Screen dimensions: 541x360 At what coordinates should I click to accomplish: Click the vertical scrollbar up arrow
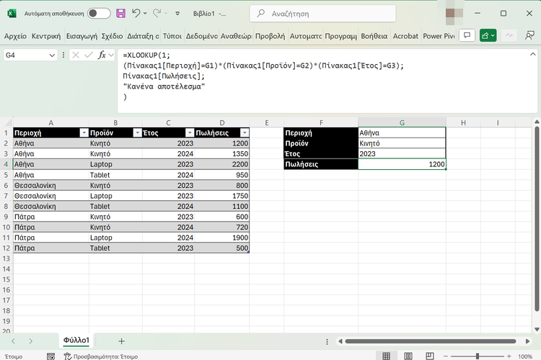click(537, 122)
